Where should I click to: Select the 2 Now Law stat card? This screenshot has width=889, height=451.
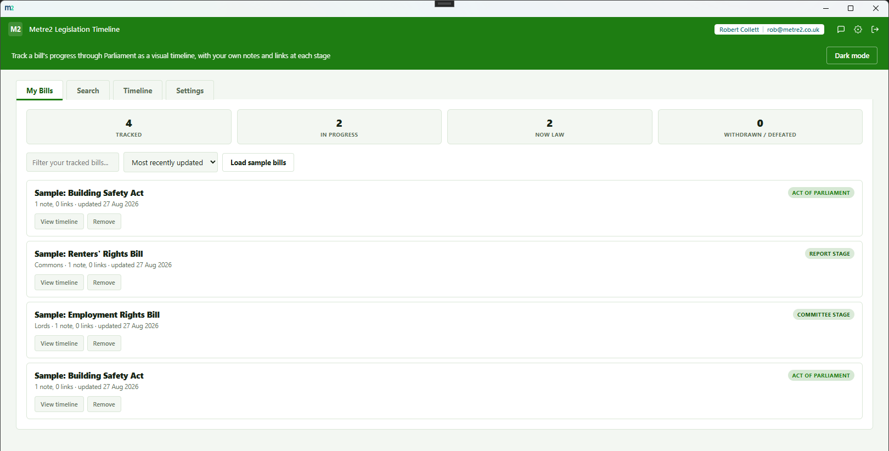[550, 127]
